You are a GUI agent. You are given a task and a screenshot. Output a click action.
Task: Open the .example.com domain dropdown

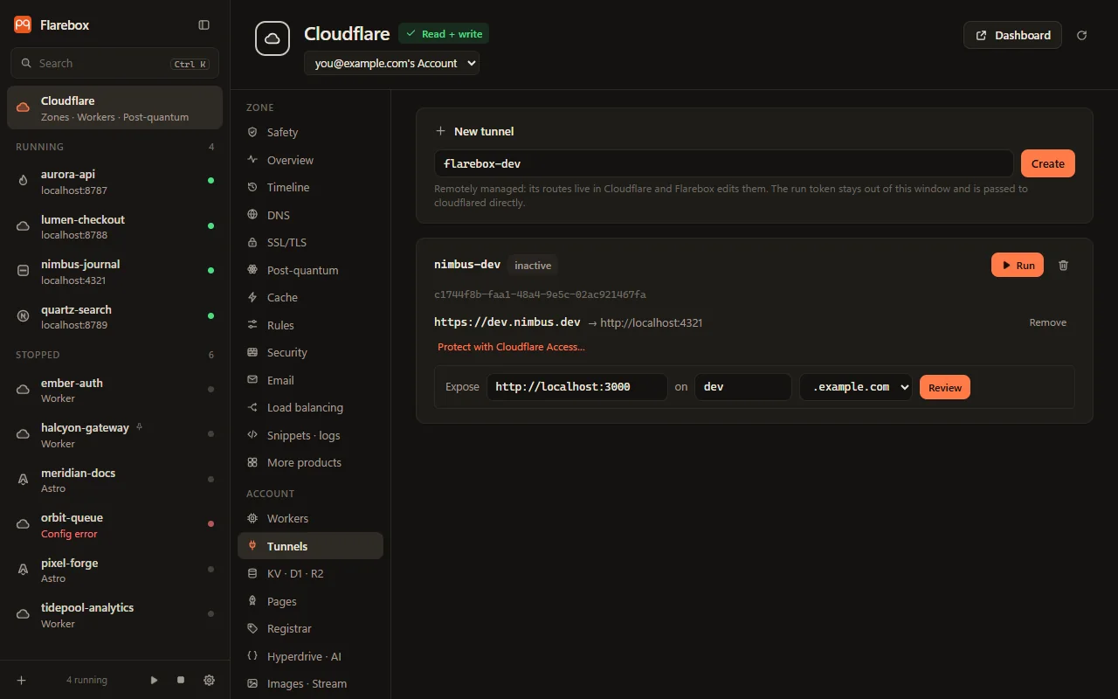click(855, 387)
